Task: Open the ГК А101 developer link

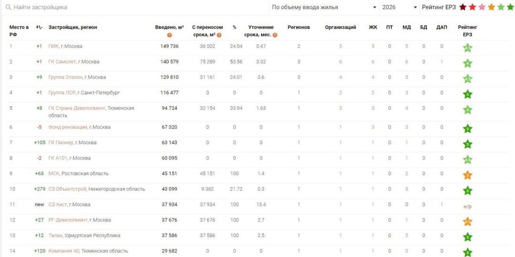Action: (x=58, y=158)
